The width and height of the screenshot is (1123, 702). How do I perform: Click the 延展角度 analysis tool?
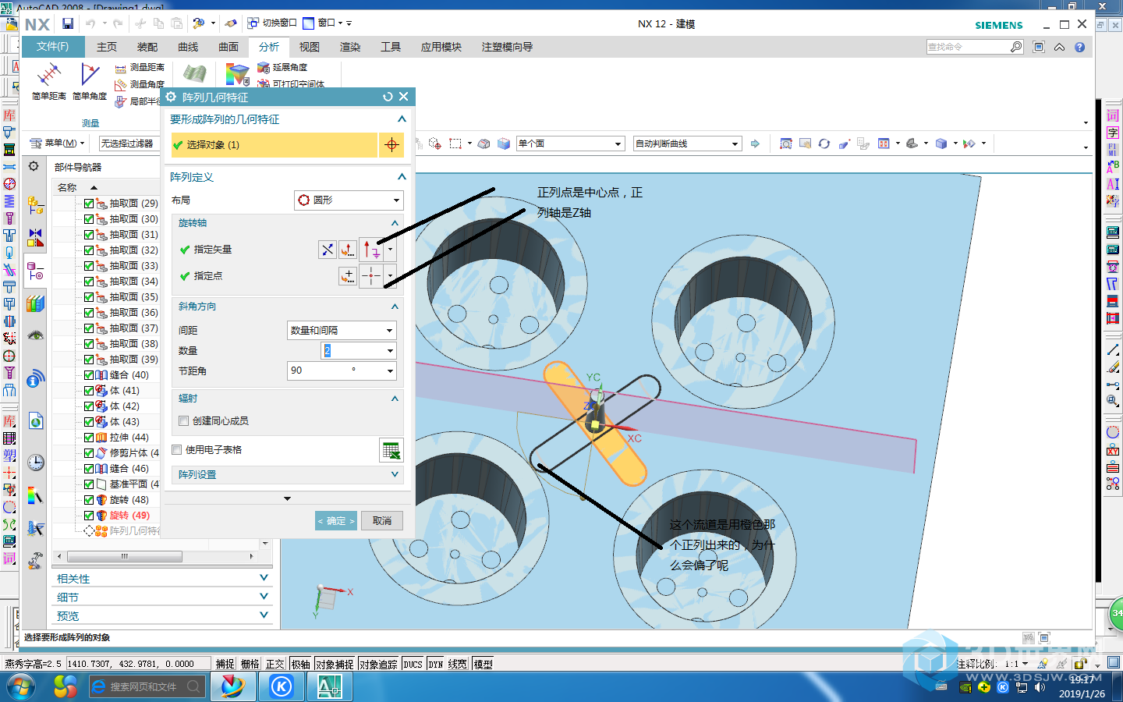coord(282,68)
